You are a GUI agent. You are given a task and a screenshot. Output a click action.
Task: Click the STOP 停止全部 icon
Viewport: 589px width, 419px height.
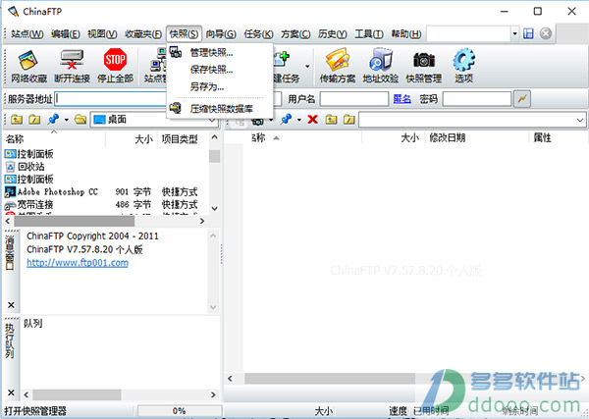tap(115, 66)
